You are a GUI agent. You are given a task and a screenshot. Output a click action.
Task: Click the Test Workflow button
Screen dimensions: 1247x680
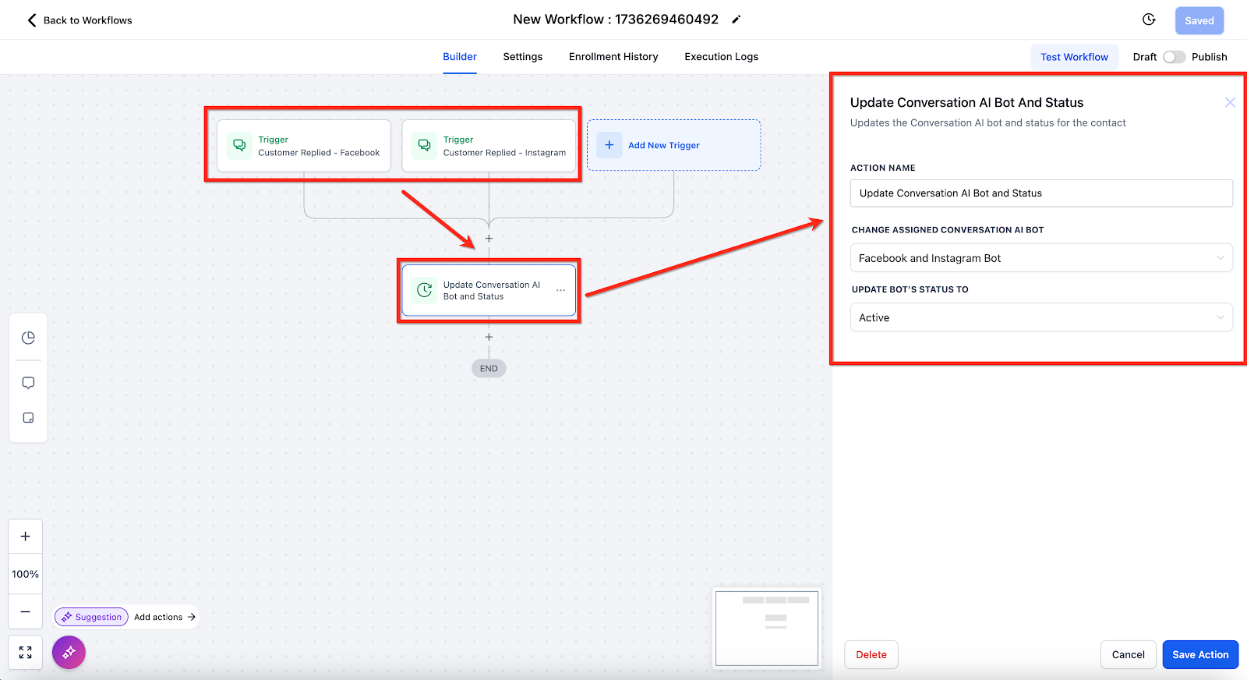1074,57
